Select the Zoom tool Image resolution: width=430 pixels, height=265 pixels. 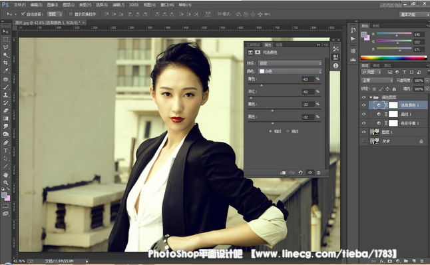coord(5,182)
